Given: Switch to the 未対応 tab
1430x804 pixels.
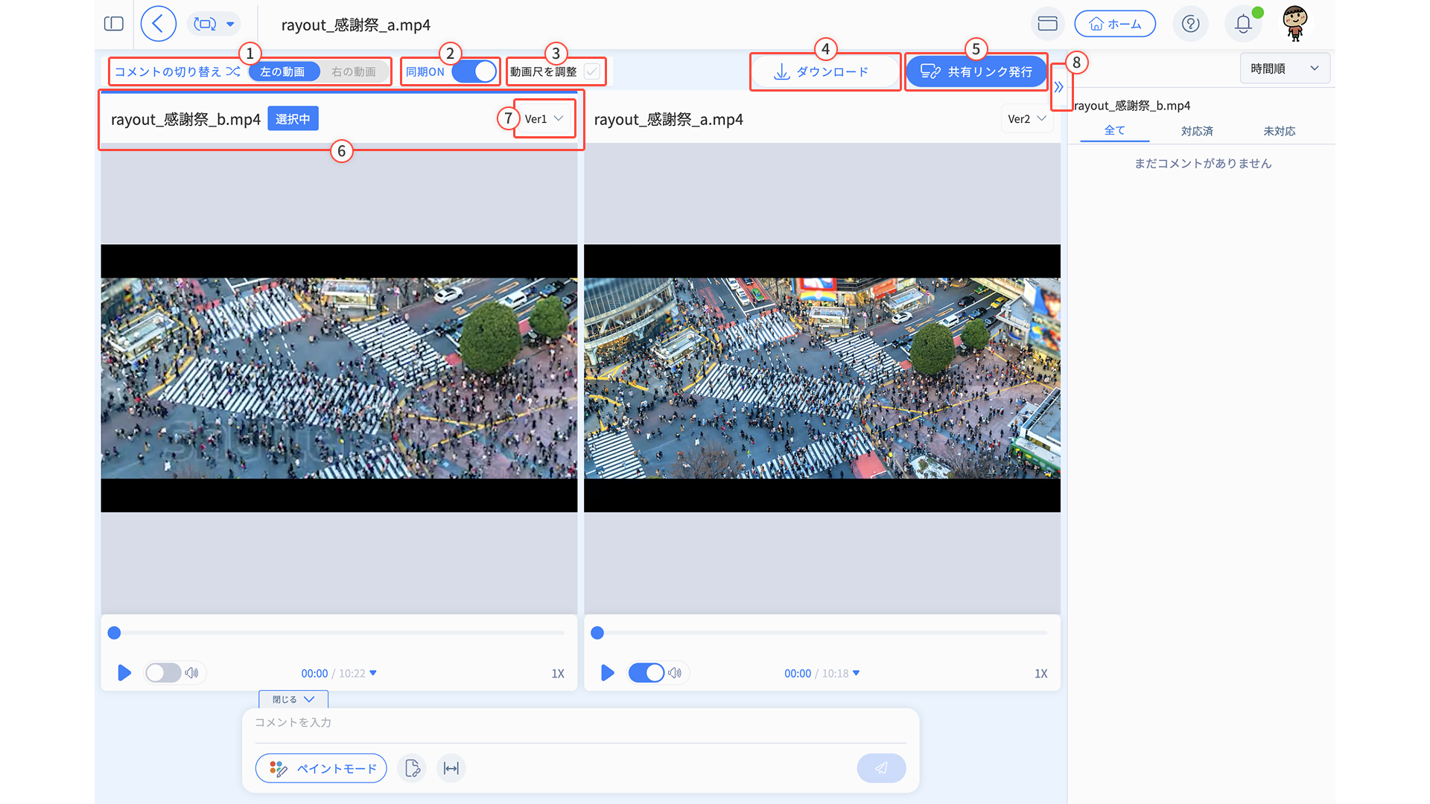Looking at the screenshot, I should click(1279, 131).
